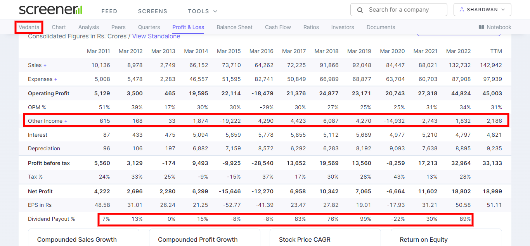Screen dimensions: 530x246
Task: Open the Documents tab
Action: click(381, 27)
